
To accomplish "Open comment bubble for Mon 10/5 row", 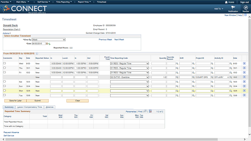I will [x=4, y=90].
